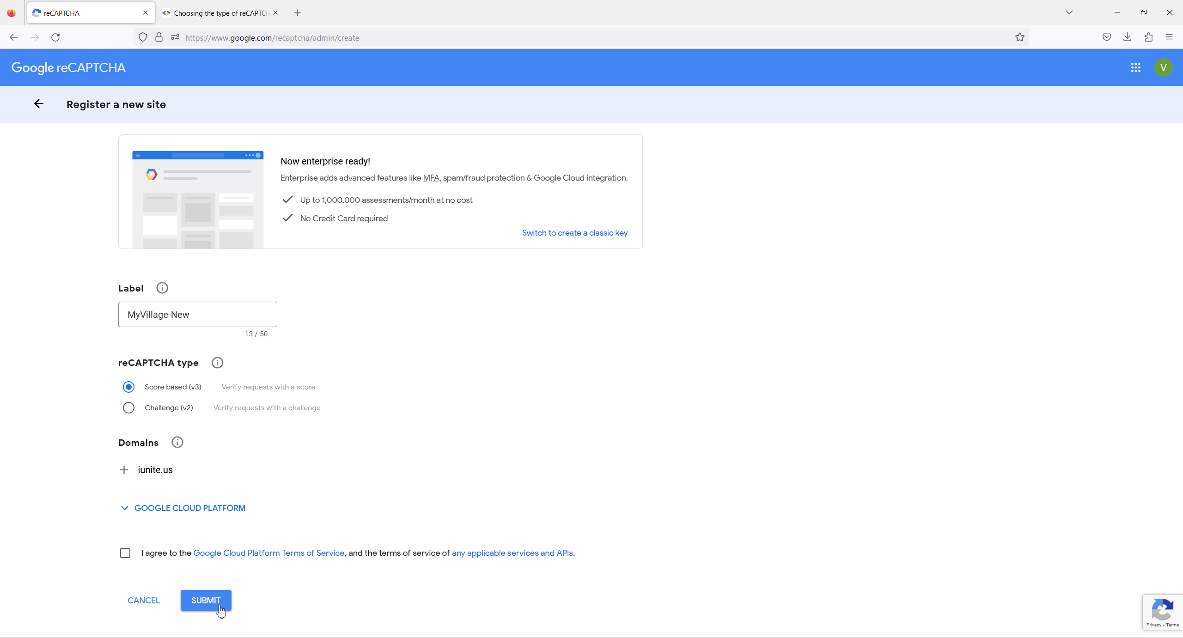Bookmark this page with the star icon
Image resolution: width=1183 pixels, height=638 pixels.
click(1019, 37)
